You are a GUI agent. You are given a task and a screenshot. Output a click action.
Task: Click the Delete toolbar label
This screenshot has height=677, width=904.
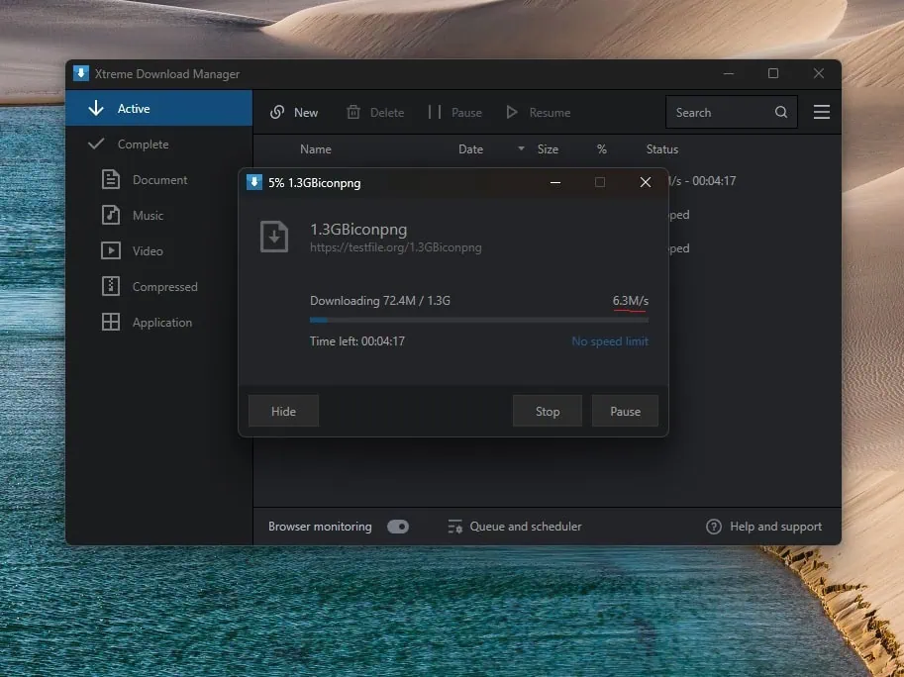click(387, 113)
